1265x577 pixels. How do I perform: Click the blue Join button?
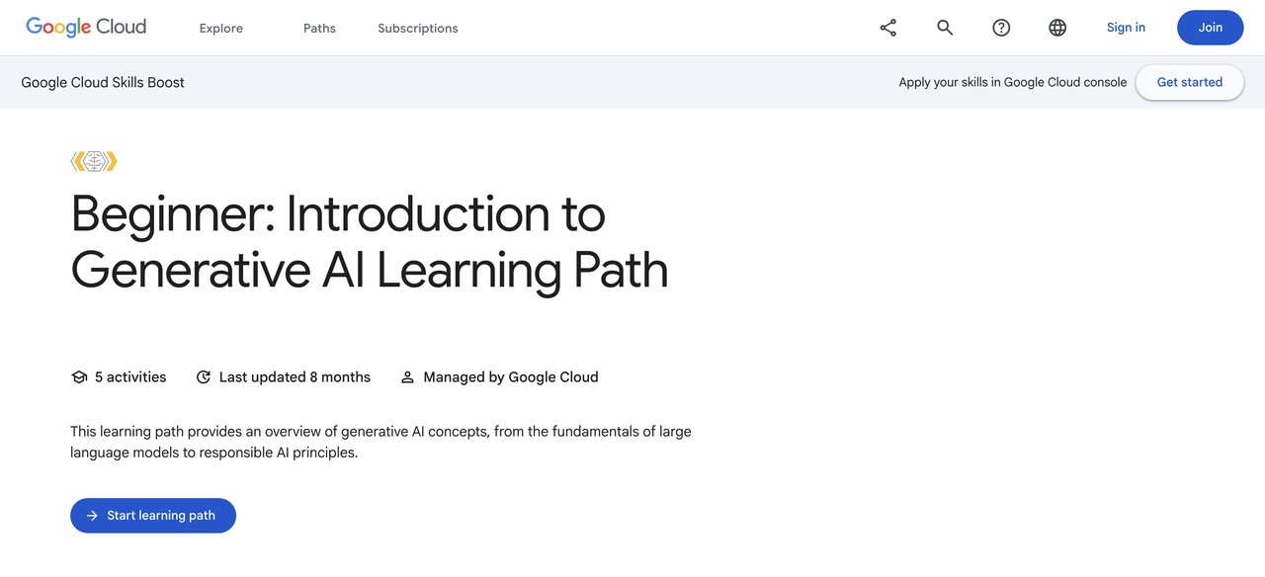click(1211, 28)
